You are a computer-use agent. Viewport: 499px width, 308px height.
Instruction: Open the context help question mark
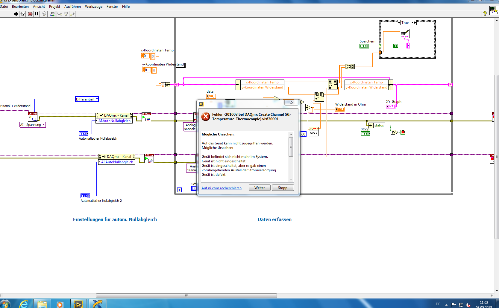pos(485,13)
